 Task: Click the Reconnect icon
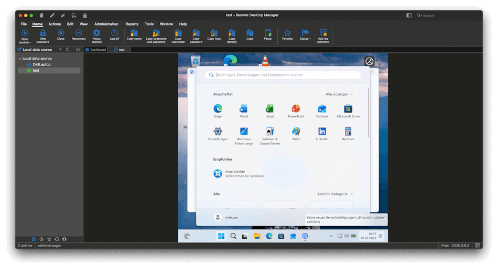click(79, 33)
